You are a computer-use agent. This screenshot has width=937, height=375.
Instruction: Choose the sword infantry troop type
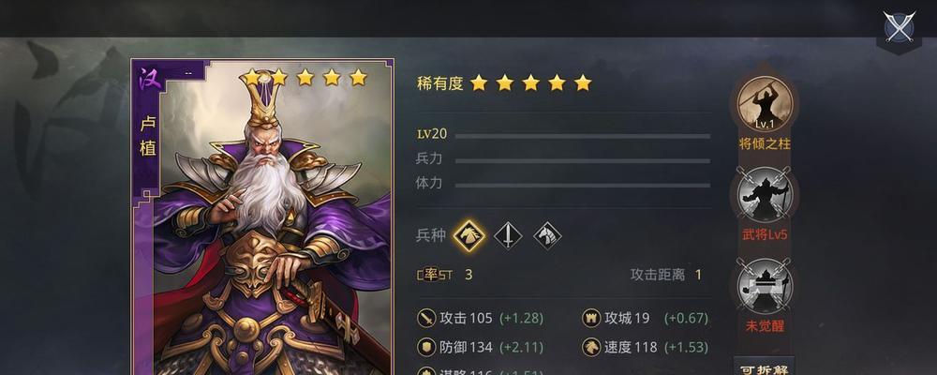(508, 235)
